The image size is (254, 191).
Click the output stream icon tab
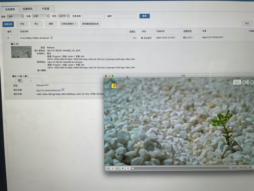click(x=20, y=81)
